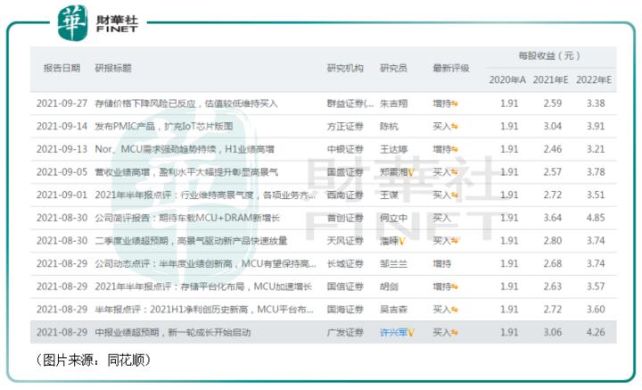
Task: Click rating arrow icon in 中银证券 row
Action: [x=455, y=150]
